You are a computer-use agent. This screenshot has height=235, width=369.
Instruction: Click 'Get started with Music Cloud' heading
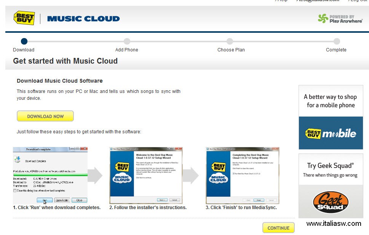[x=65, y=61]
